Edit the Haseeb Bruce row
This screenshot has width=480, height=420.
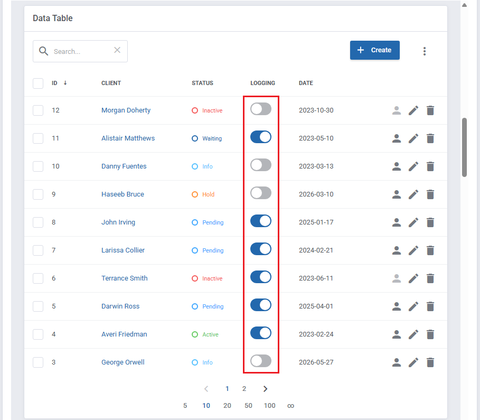pyautogui.click(x=413, y=194)
